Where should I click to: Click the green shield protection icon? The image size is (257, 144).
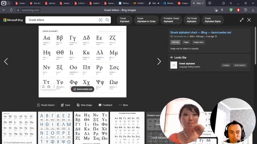click(231, 10)
